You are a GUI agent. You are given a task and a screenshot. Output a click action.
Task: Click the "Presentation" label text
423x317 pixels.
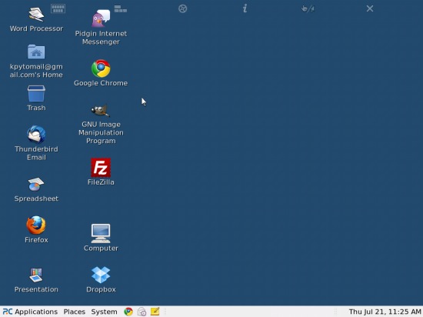point(36,289)
